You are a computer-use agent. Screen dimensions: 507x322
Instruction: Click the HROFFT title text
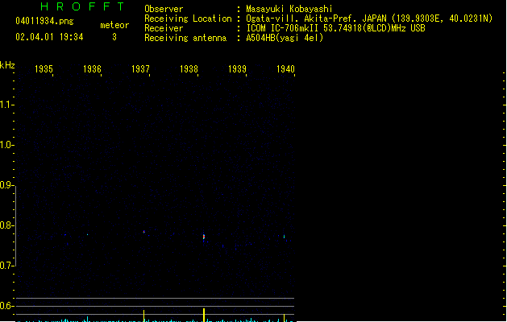(82, 6)
